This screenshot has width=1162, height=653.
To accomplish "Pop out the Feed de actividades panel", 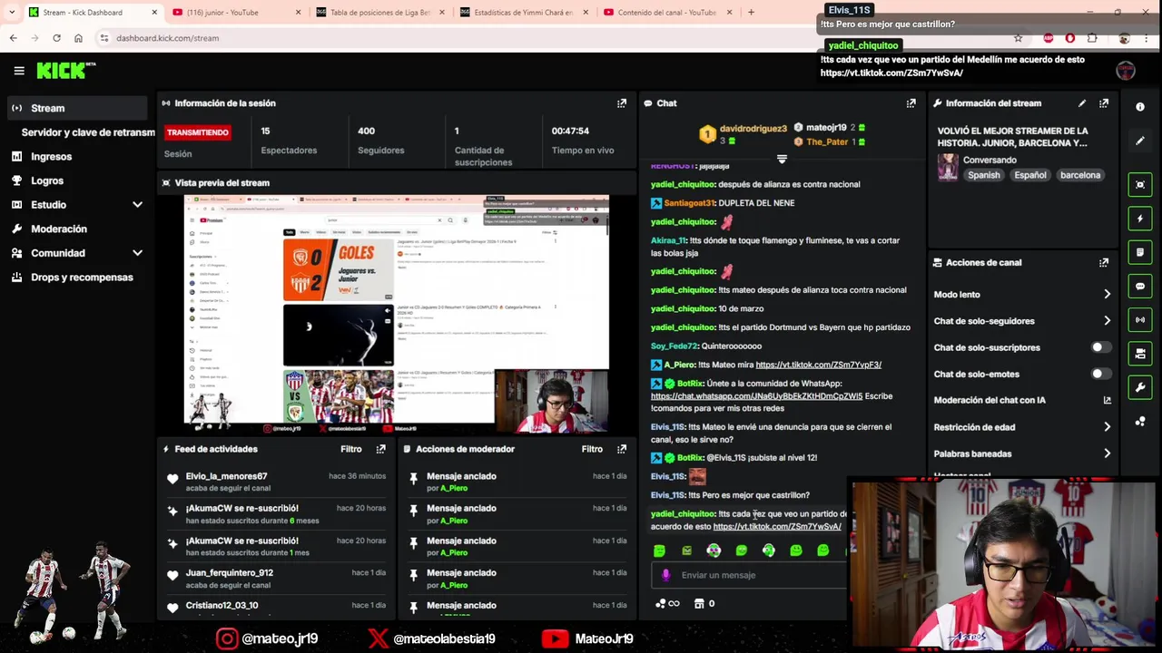I will (x=381, y=449).
